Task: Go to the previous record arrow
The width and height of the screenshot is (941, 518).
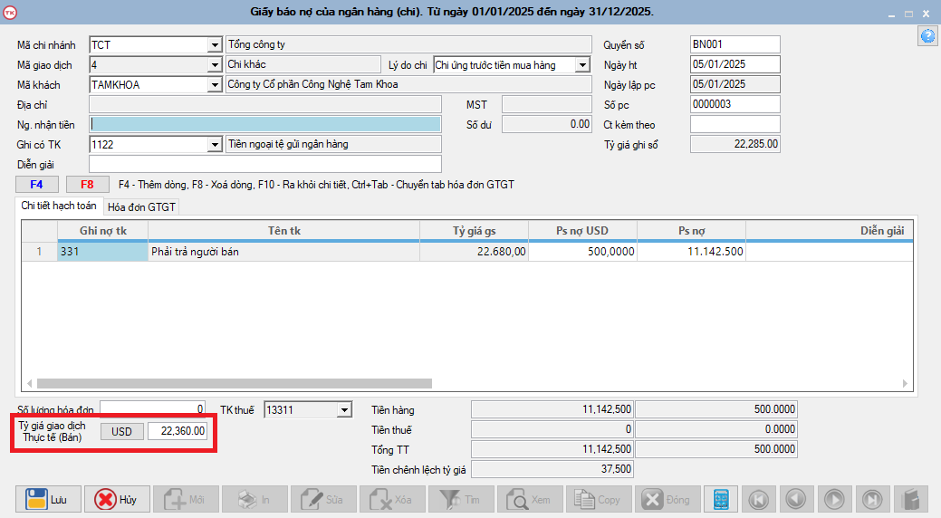Action: (x=796, y=499)
